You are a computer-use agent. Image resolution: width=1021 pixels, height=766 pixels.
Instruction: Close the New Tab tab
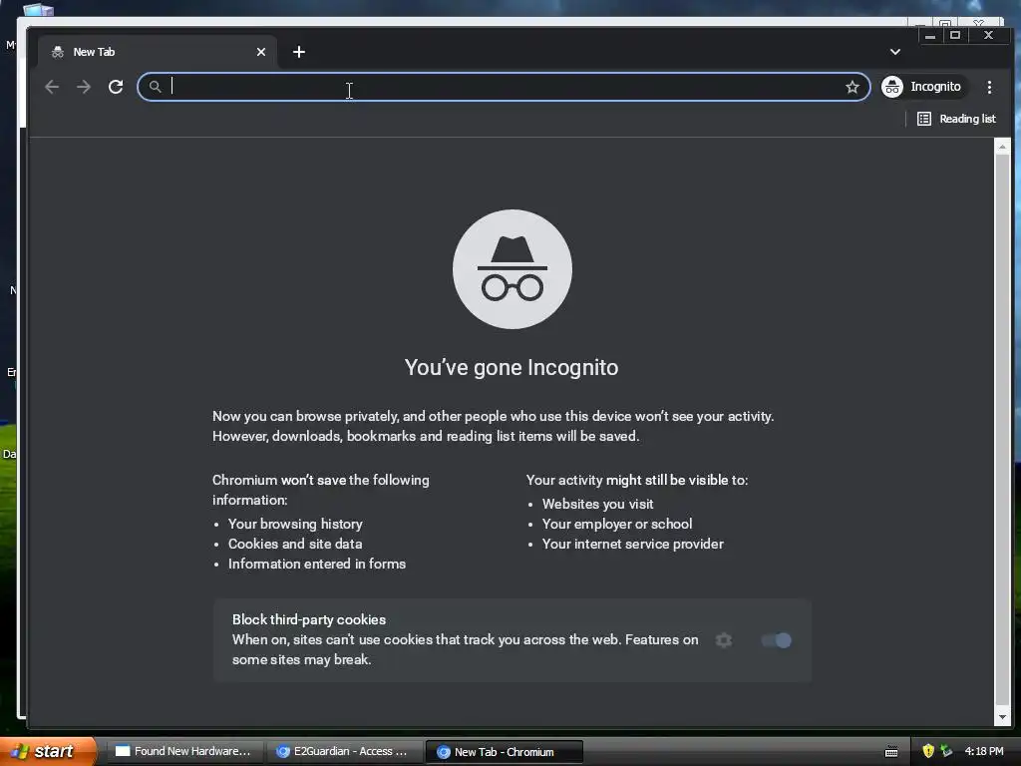[x=261, y=52]
